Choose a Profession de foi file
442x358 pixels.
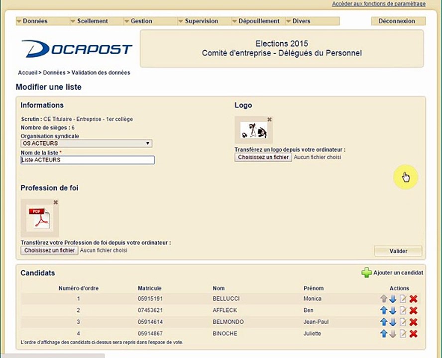pyautogui.click(x=49, y=250)
